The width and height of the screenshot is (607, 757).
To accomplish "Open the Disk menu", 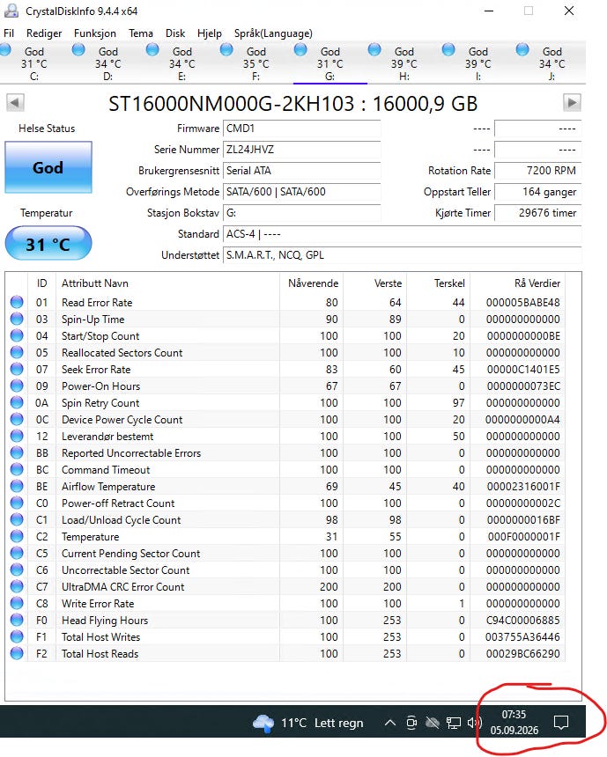I will pyautogui.click(x=175, y=33).
